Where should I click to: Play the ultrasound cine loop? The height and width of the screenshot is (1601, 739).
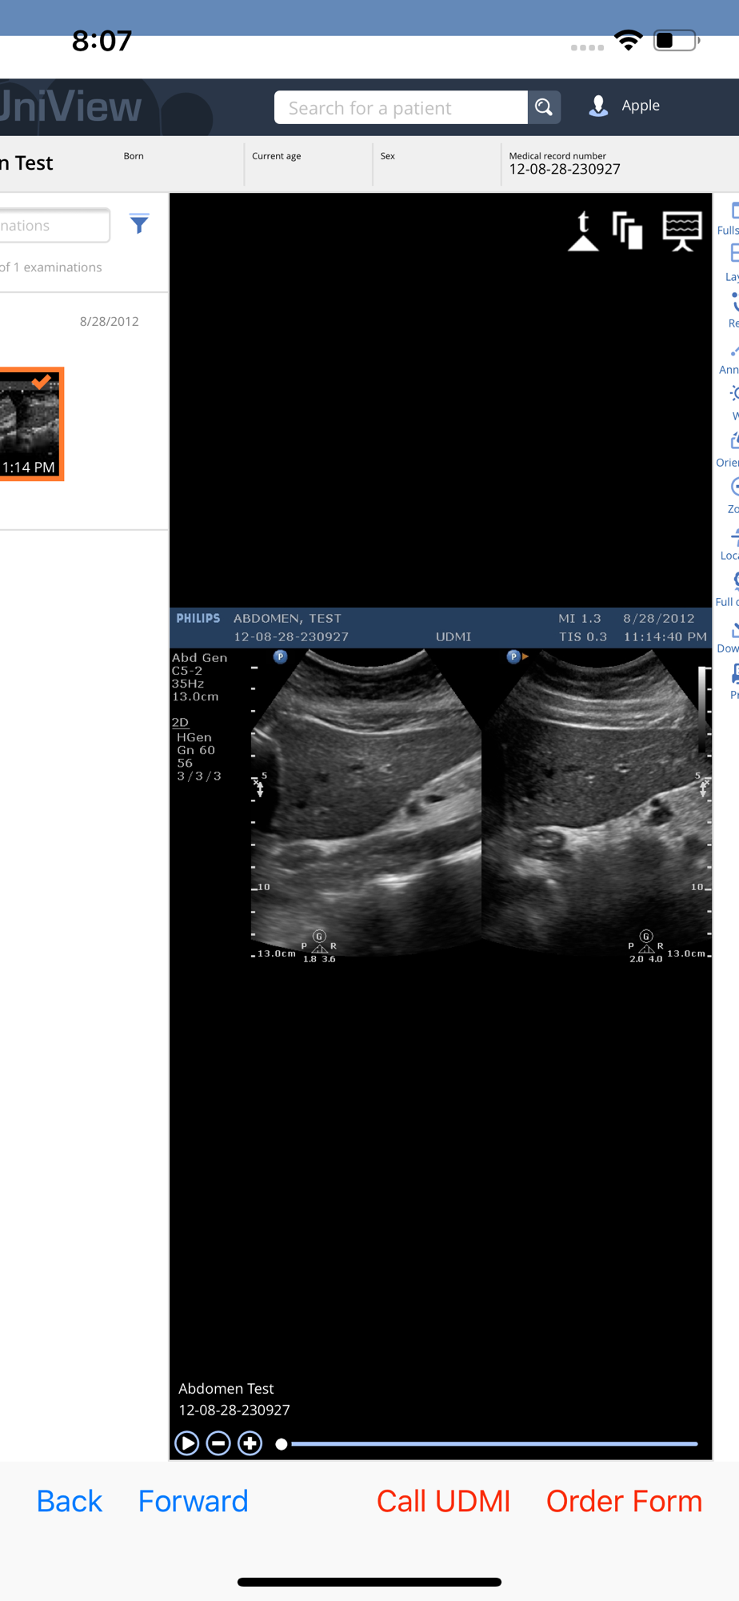coord(186,1443)
